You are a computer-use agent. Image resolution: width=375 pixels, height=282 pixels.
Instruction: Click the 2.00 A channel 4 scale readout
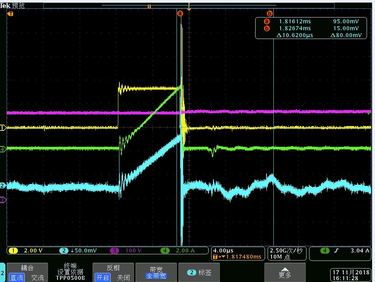185,251
